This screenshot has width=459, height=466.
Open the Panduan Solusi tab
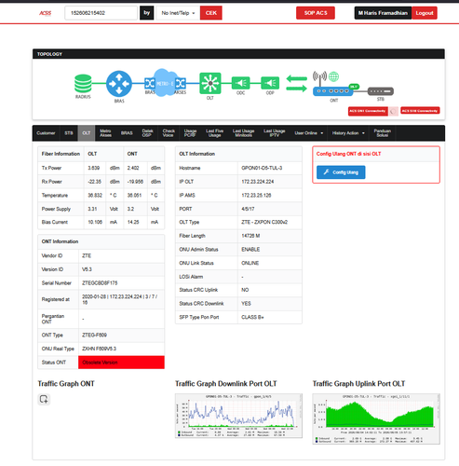(383, 133)
